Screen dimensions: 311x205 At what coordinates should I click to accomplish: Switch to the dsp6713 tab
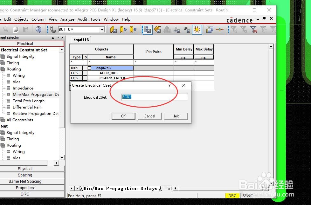81,40
